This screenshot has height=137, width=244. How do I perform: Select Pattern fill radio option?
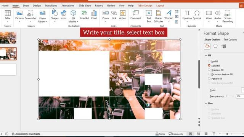coord(209,79)
